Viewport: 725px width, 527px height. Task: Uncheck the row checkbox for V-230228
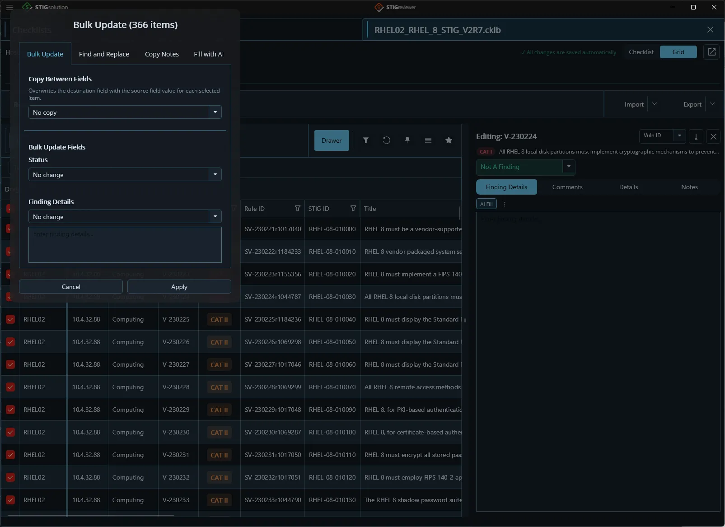(10, 387)
